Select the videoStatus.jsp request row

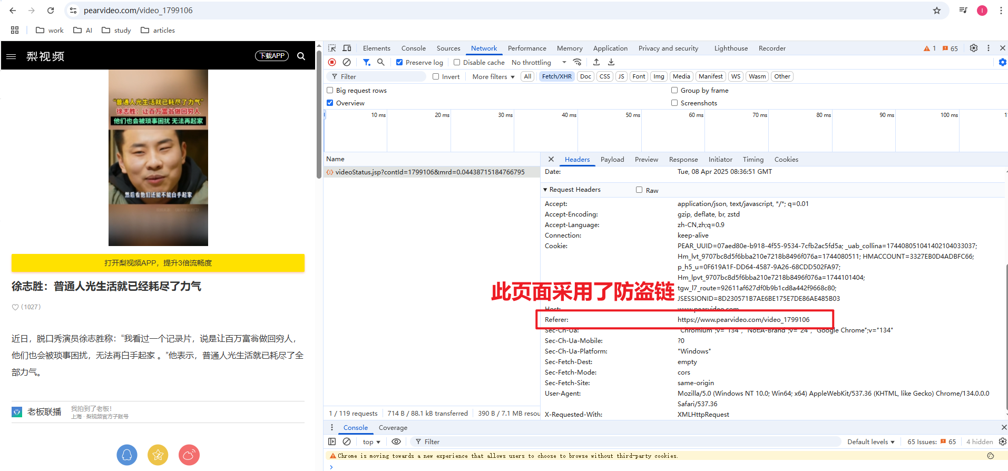(x=432, y=172)
